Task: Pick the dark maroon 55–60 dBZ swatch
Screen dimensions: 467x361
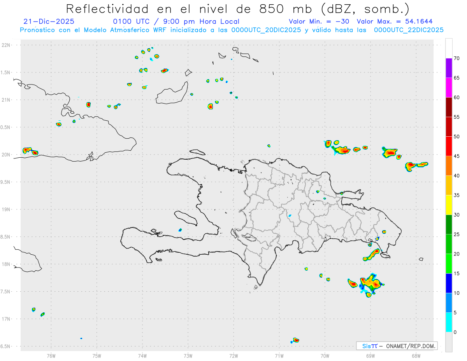Action: pos(449,107)
